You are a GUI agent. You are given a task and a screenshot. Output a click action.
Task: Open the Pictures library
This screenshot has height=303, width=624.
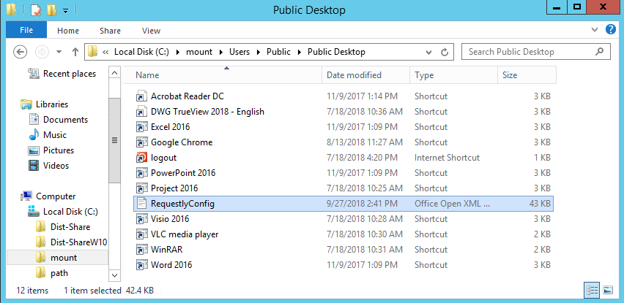pos(51,150)
